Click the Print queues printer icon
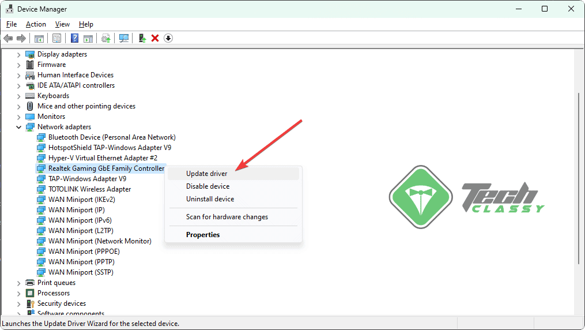Image resolution: width=585 pixels, height=330 pixels. pyautogui.click(x=30, y=283)
